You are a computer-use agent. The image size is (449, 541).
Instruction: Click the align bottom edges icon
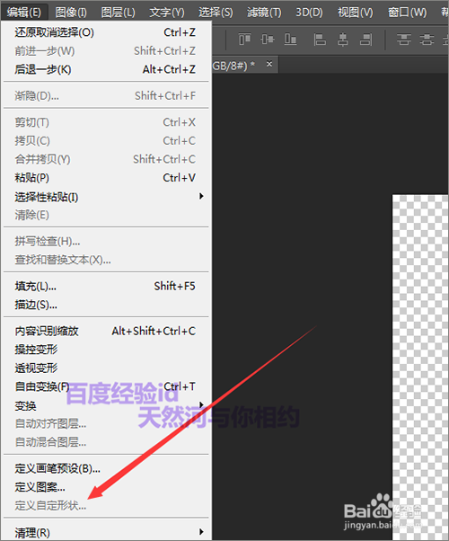click(x=290, y=39)
